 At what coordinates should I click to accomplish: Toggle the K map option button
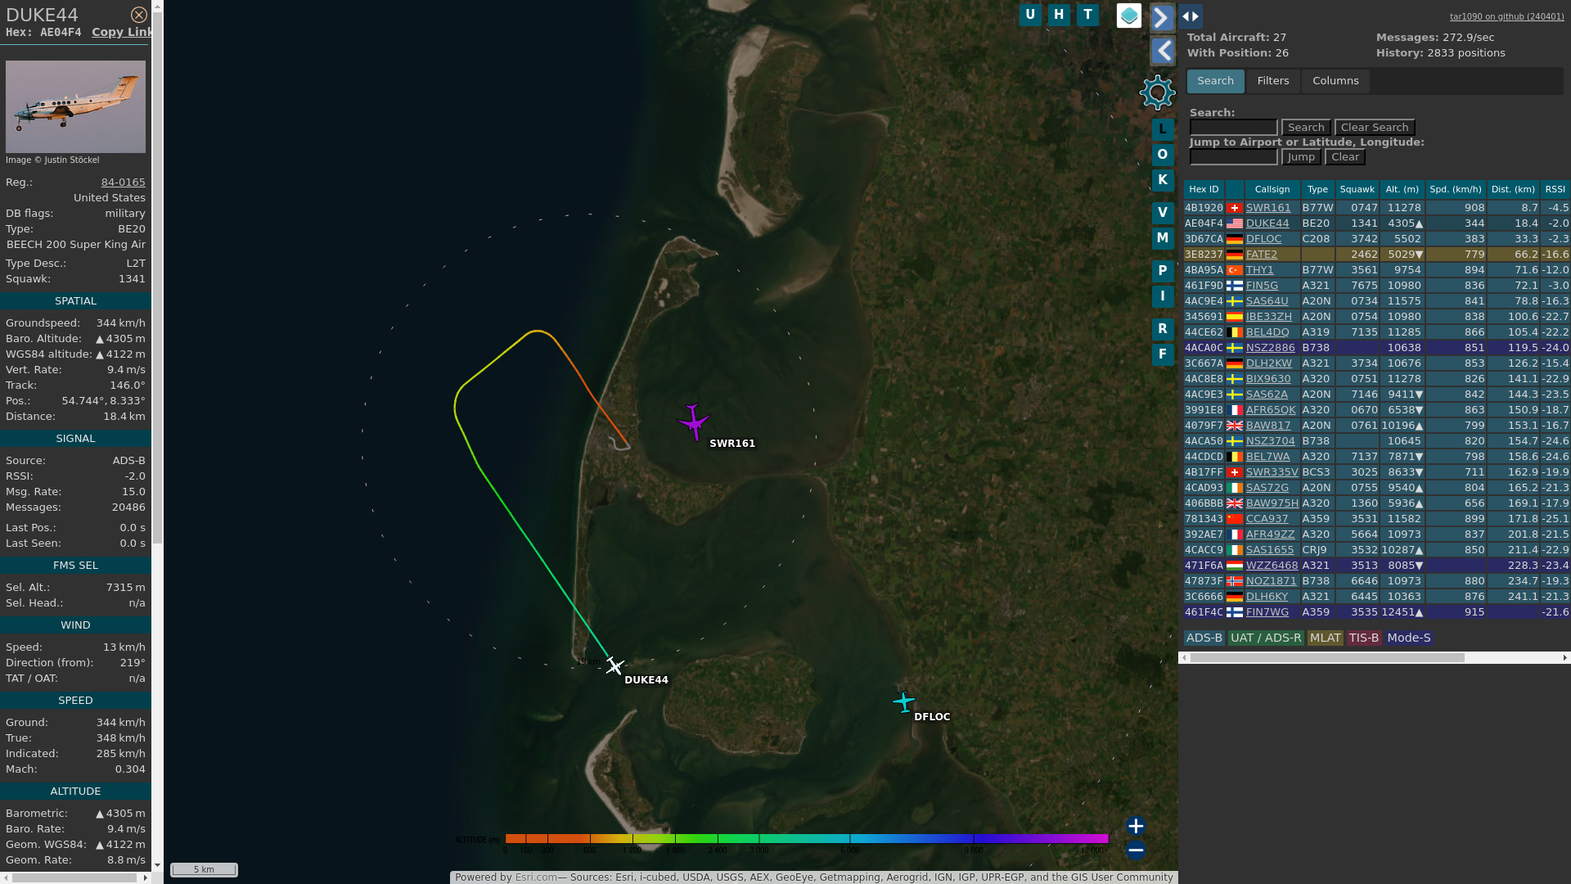[1162, 180]
